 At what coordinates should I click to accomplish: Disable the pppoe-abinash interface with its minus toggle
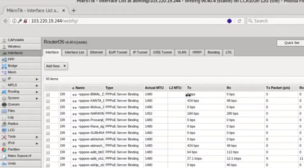click(x=48, y=146)
